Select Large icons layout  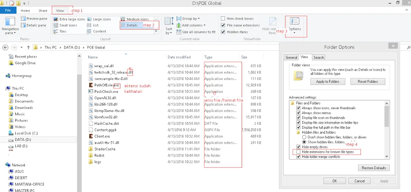pyautogui.click(x=99, y=19)
